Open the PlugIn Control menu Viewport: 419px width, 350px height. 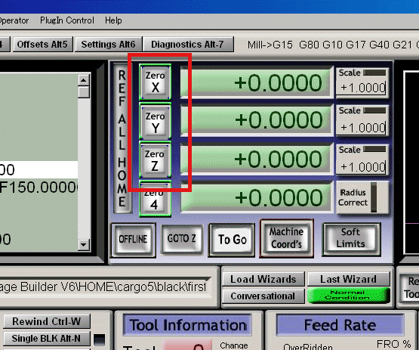pos(67,20)
